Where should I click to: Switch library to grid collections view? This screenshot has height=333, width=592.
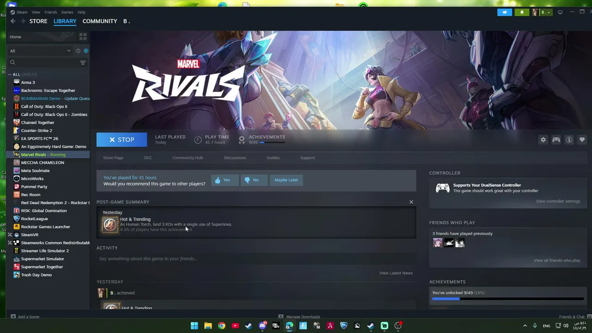83,37
